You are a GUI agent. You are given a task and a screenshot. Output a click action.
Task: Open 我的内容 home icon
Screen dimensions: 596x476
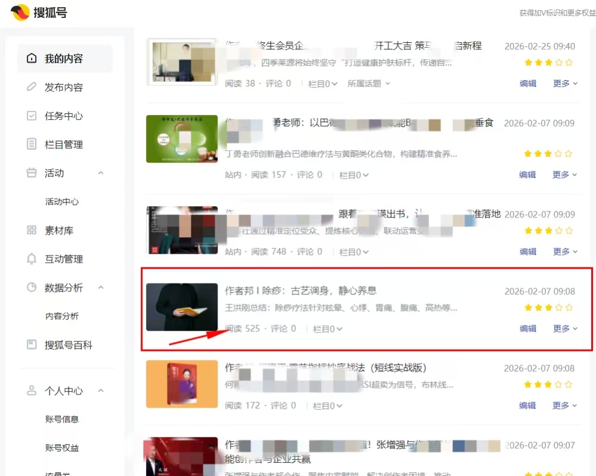tap(32, 58)
